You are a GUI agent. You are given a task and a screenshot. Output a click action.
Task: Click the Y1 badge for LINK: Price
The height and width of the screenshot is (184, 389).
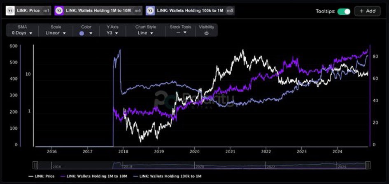10,11
